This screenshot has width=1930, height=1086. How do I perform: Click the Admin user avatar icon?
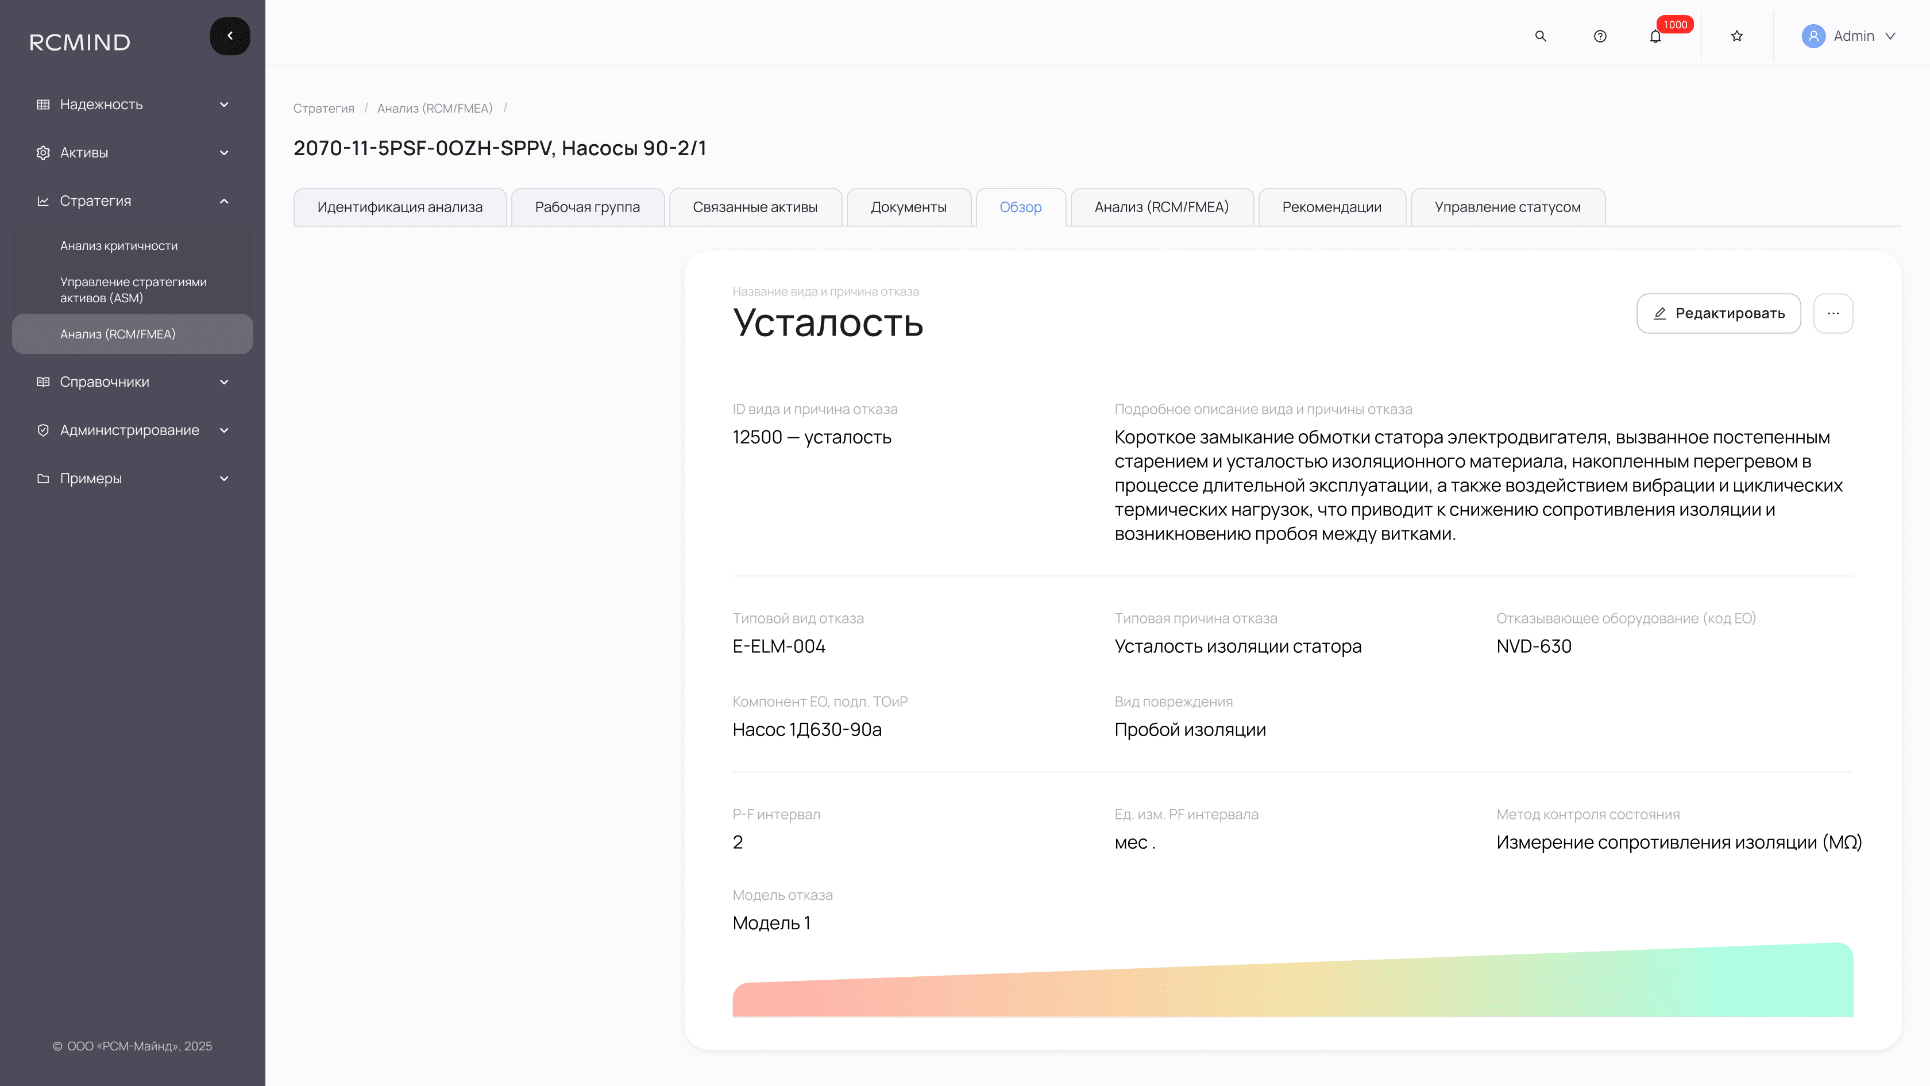point(1813,36)
